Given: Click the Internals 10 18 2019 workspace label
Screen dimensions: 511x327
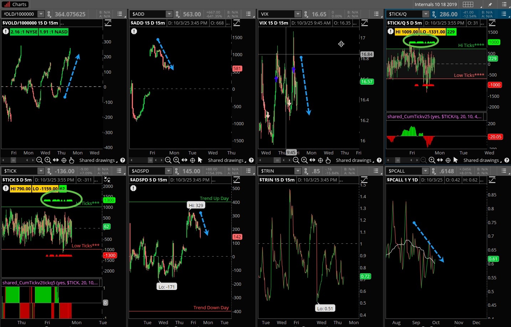Looking at the screenshot, I should [x=435, y=4].
